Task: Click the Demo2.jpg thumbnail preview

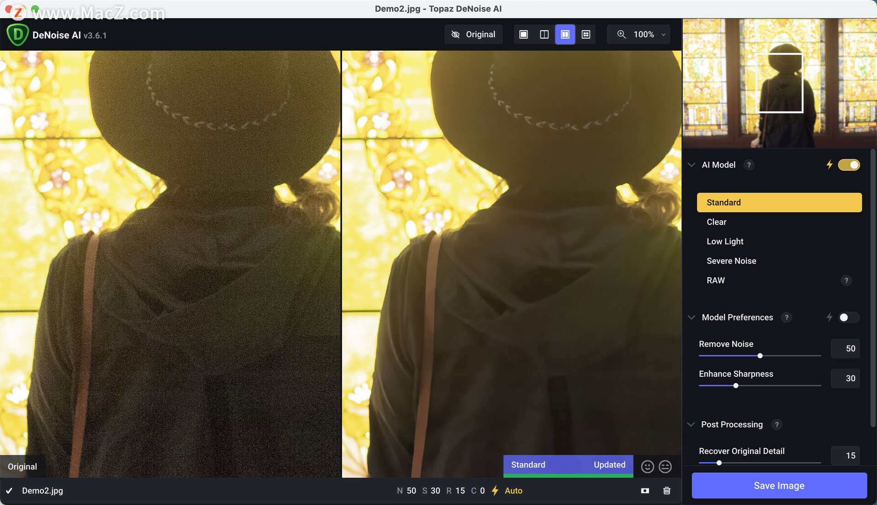Action: [x=780, y=84]
